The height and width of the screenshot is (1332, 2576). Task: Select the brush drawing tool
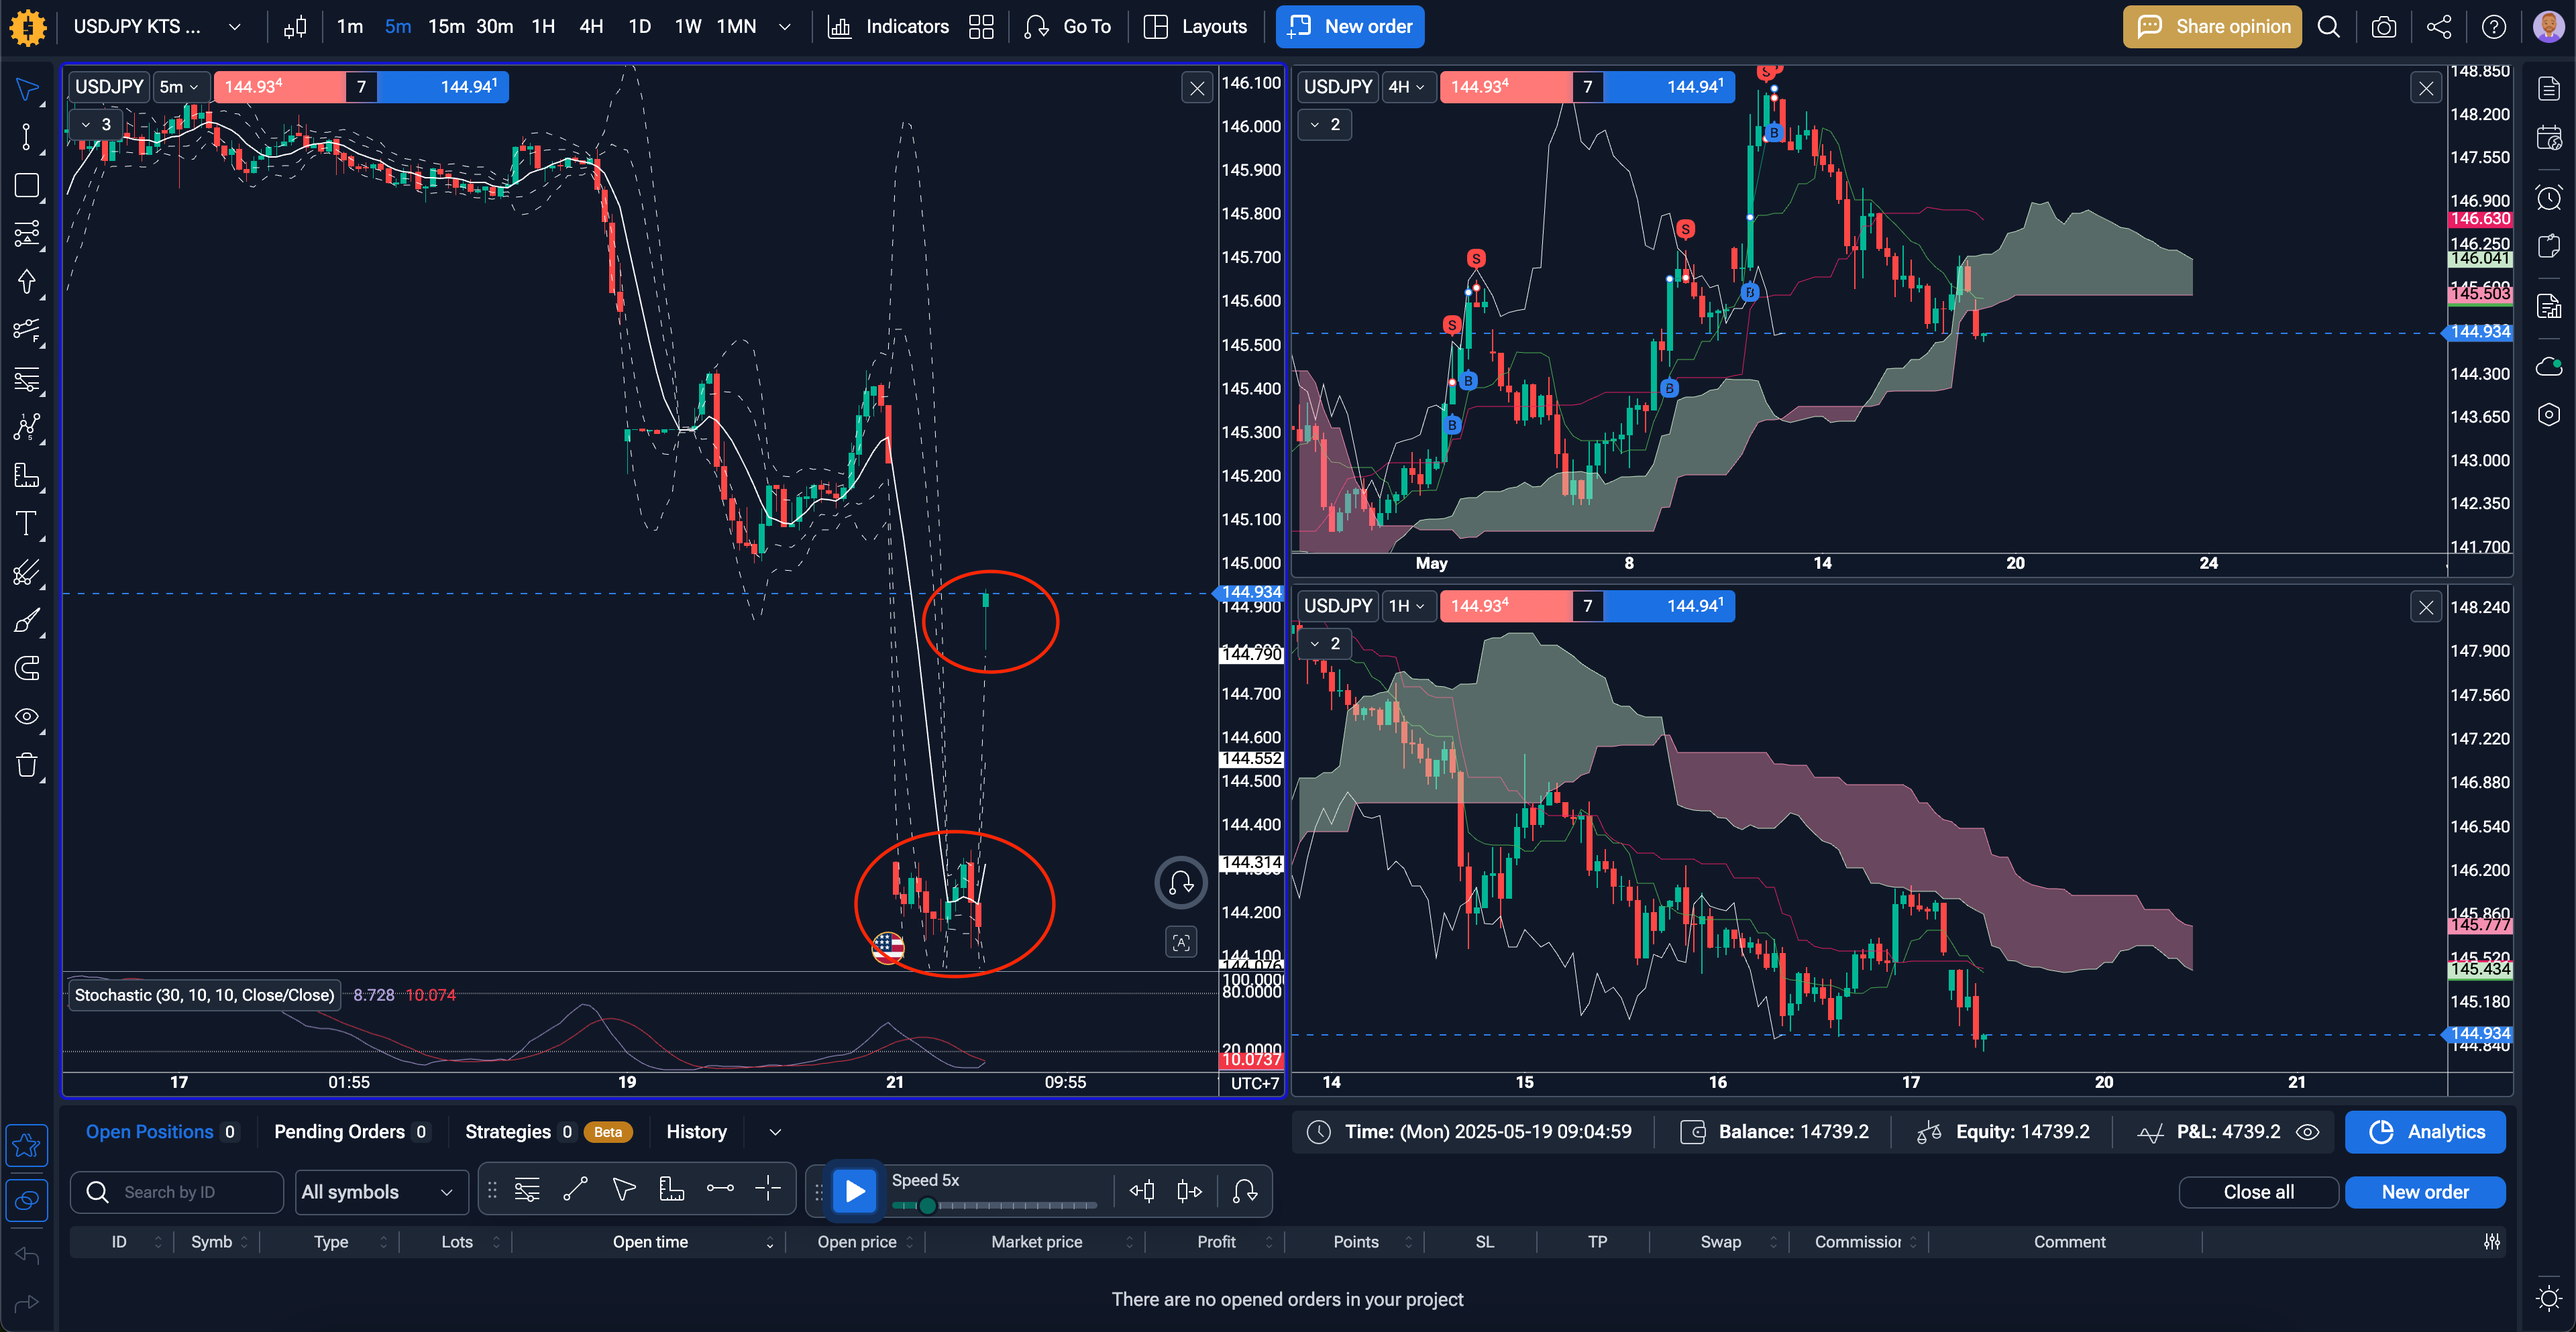point(27,620)
